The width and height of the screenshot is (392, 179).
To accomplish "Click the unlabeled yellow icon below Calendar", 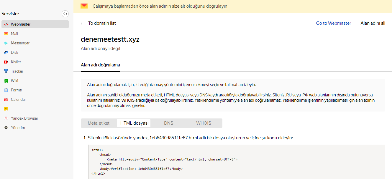I will (6, 109).
